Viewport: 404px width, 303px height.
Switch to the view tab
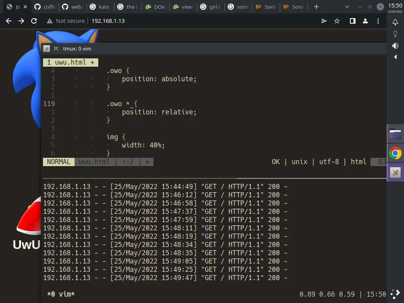[x=183, y=7]
